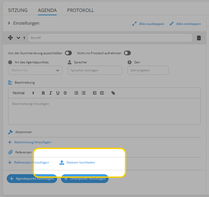Decrease indent in description
Viewport: 209px width, 197px height.
click(95, 93)
